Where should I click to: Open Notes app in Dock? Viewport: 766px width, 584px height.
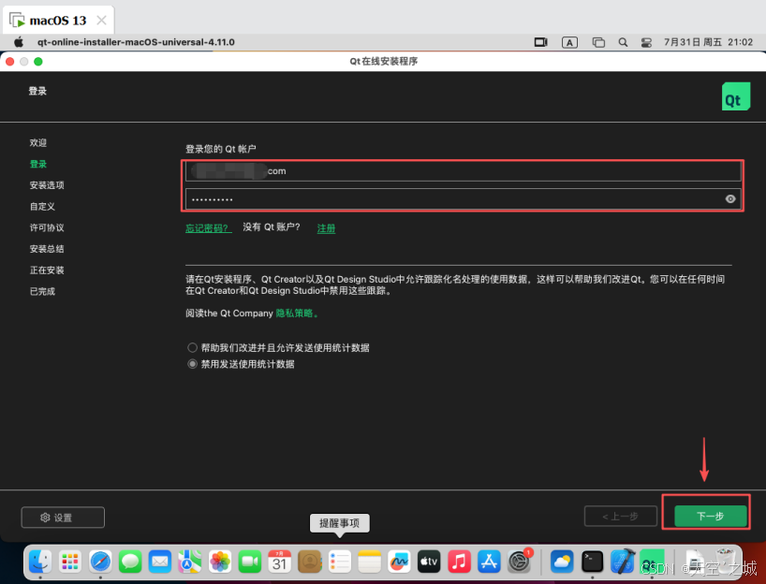369,562
